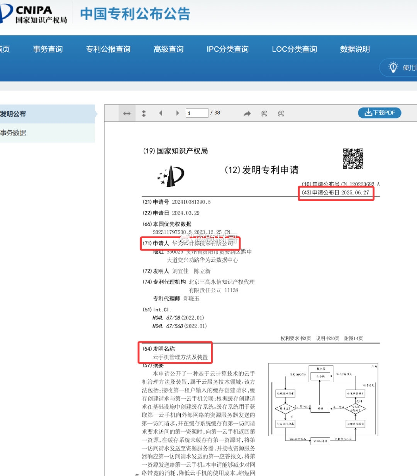
Task: Click the jump-to-page arrow icon
Action: click(247, 113)
